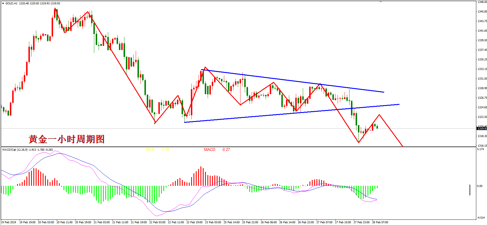Screen dimensions: 487x225
Task: Click the 28 Feb 07:00 time axis label
Action: click(380, 222)
